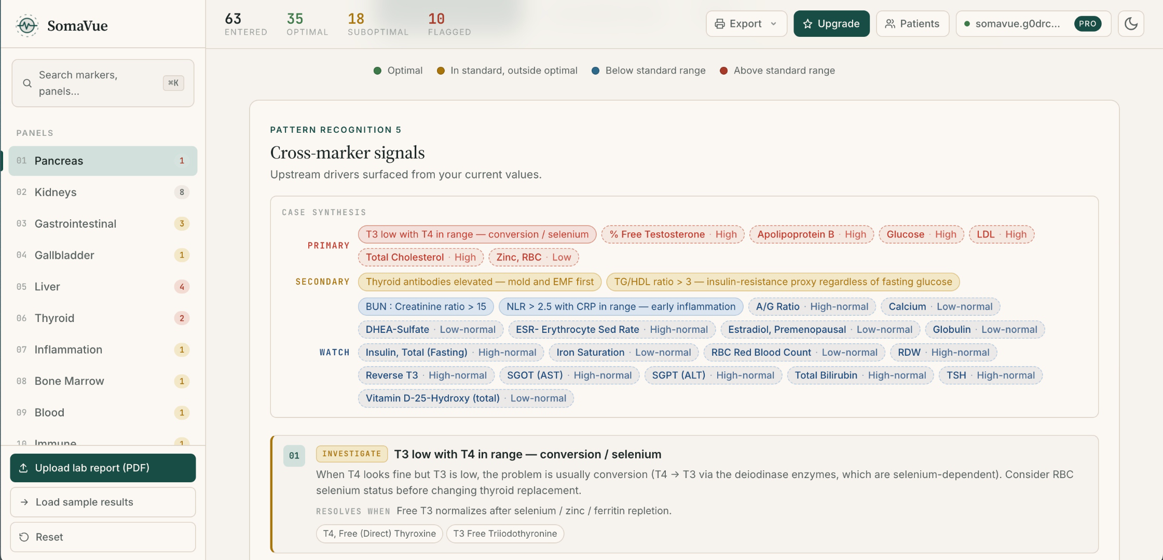This screenshot has width=1163, height=560.
Task: Select the Kidneys panel
Action: coord(103,192)
